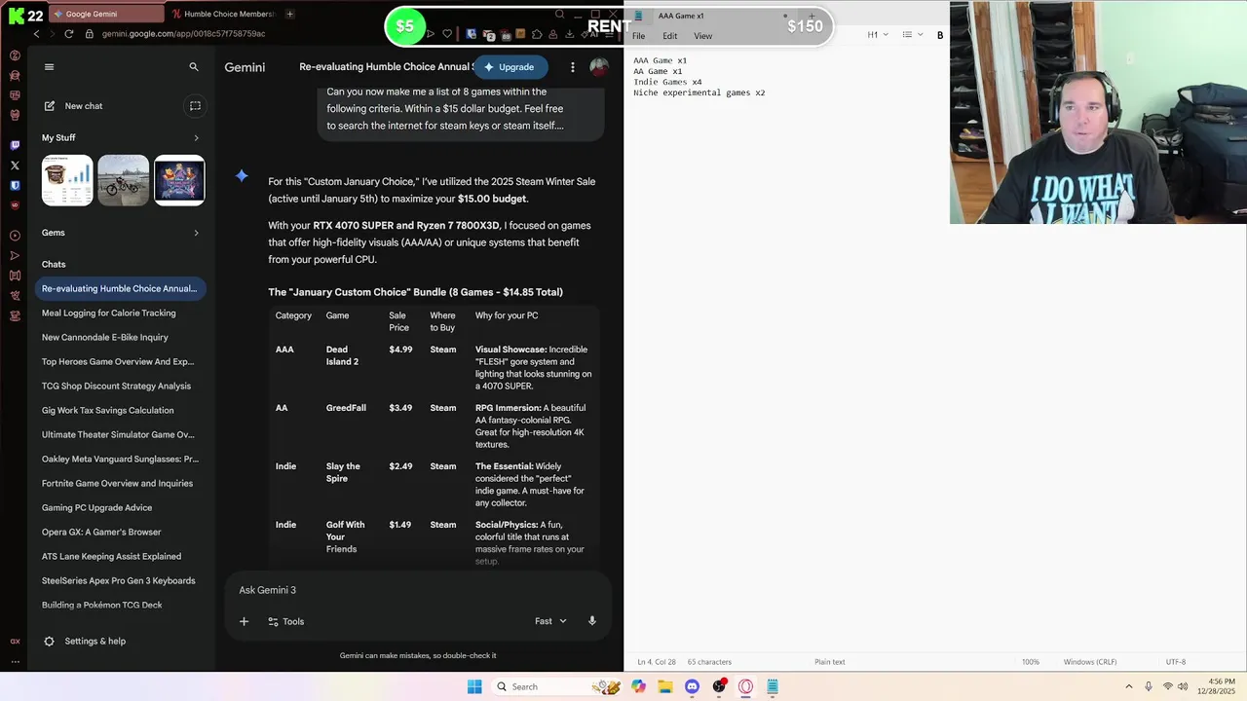
Task: Click the heart bookmark icon in address bar
Action: 447,34
